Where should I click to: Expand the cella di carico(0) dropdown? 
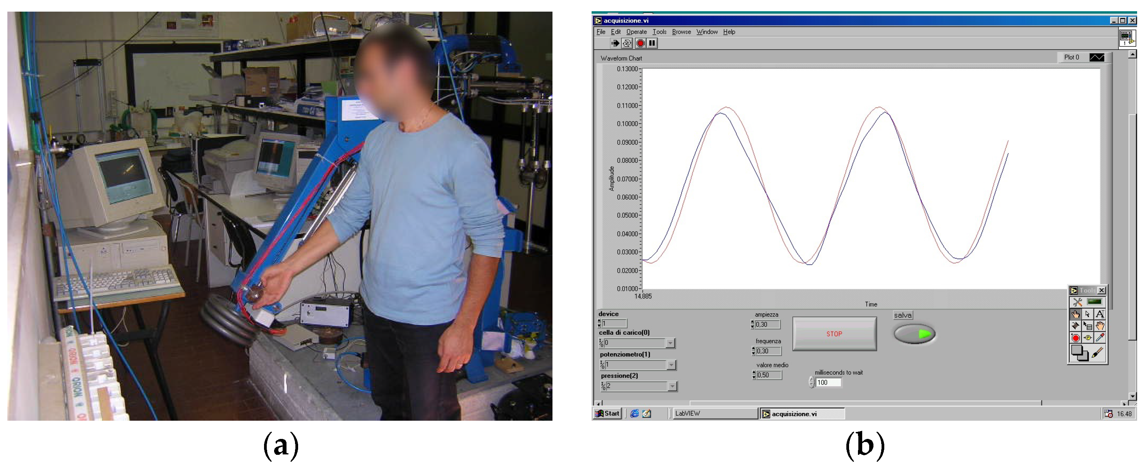[670, 343]
